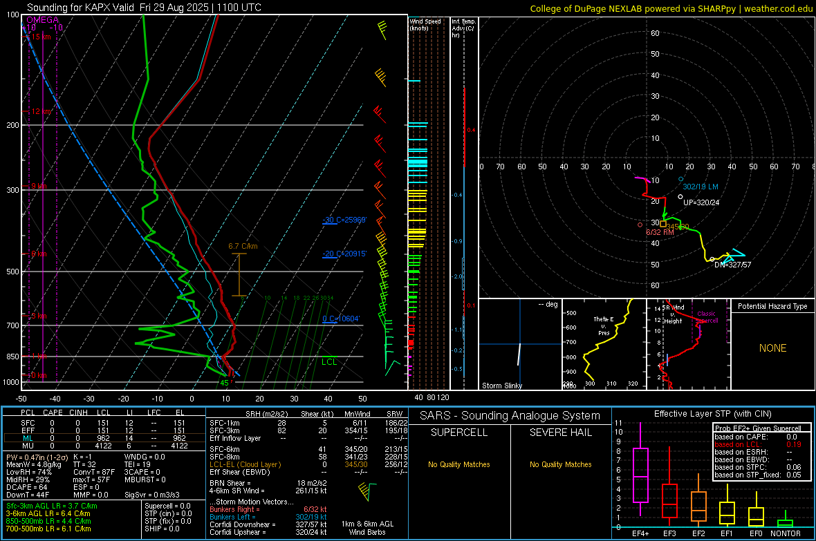Viewport: 816px width, 541px height.
Task: Click the SARS - Sounding Analogue System title
Action: 510,416
